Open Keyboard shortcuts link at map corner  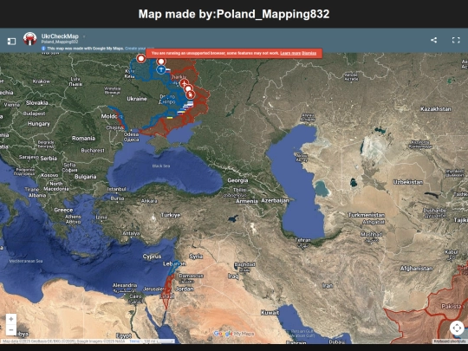point(450,341)
